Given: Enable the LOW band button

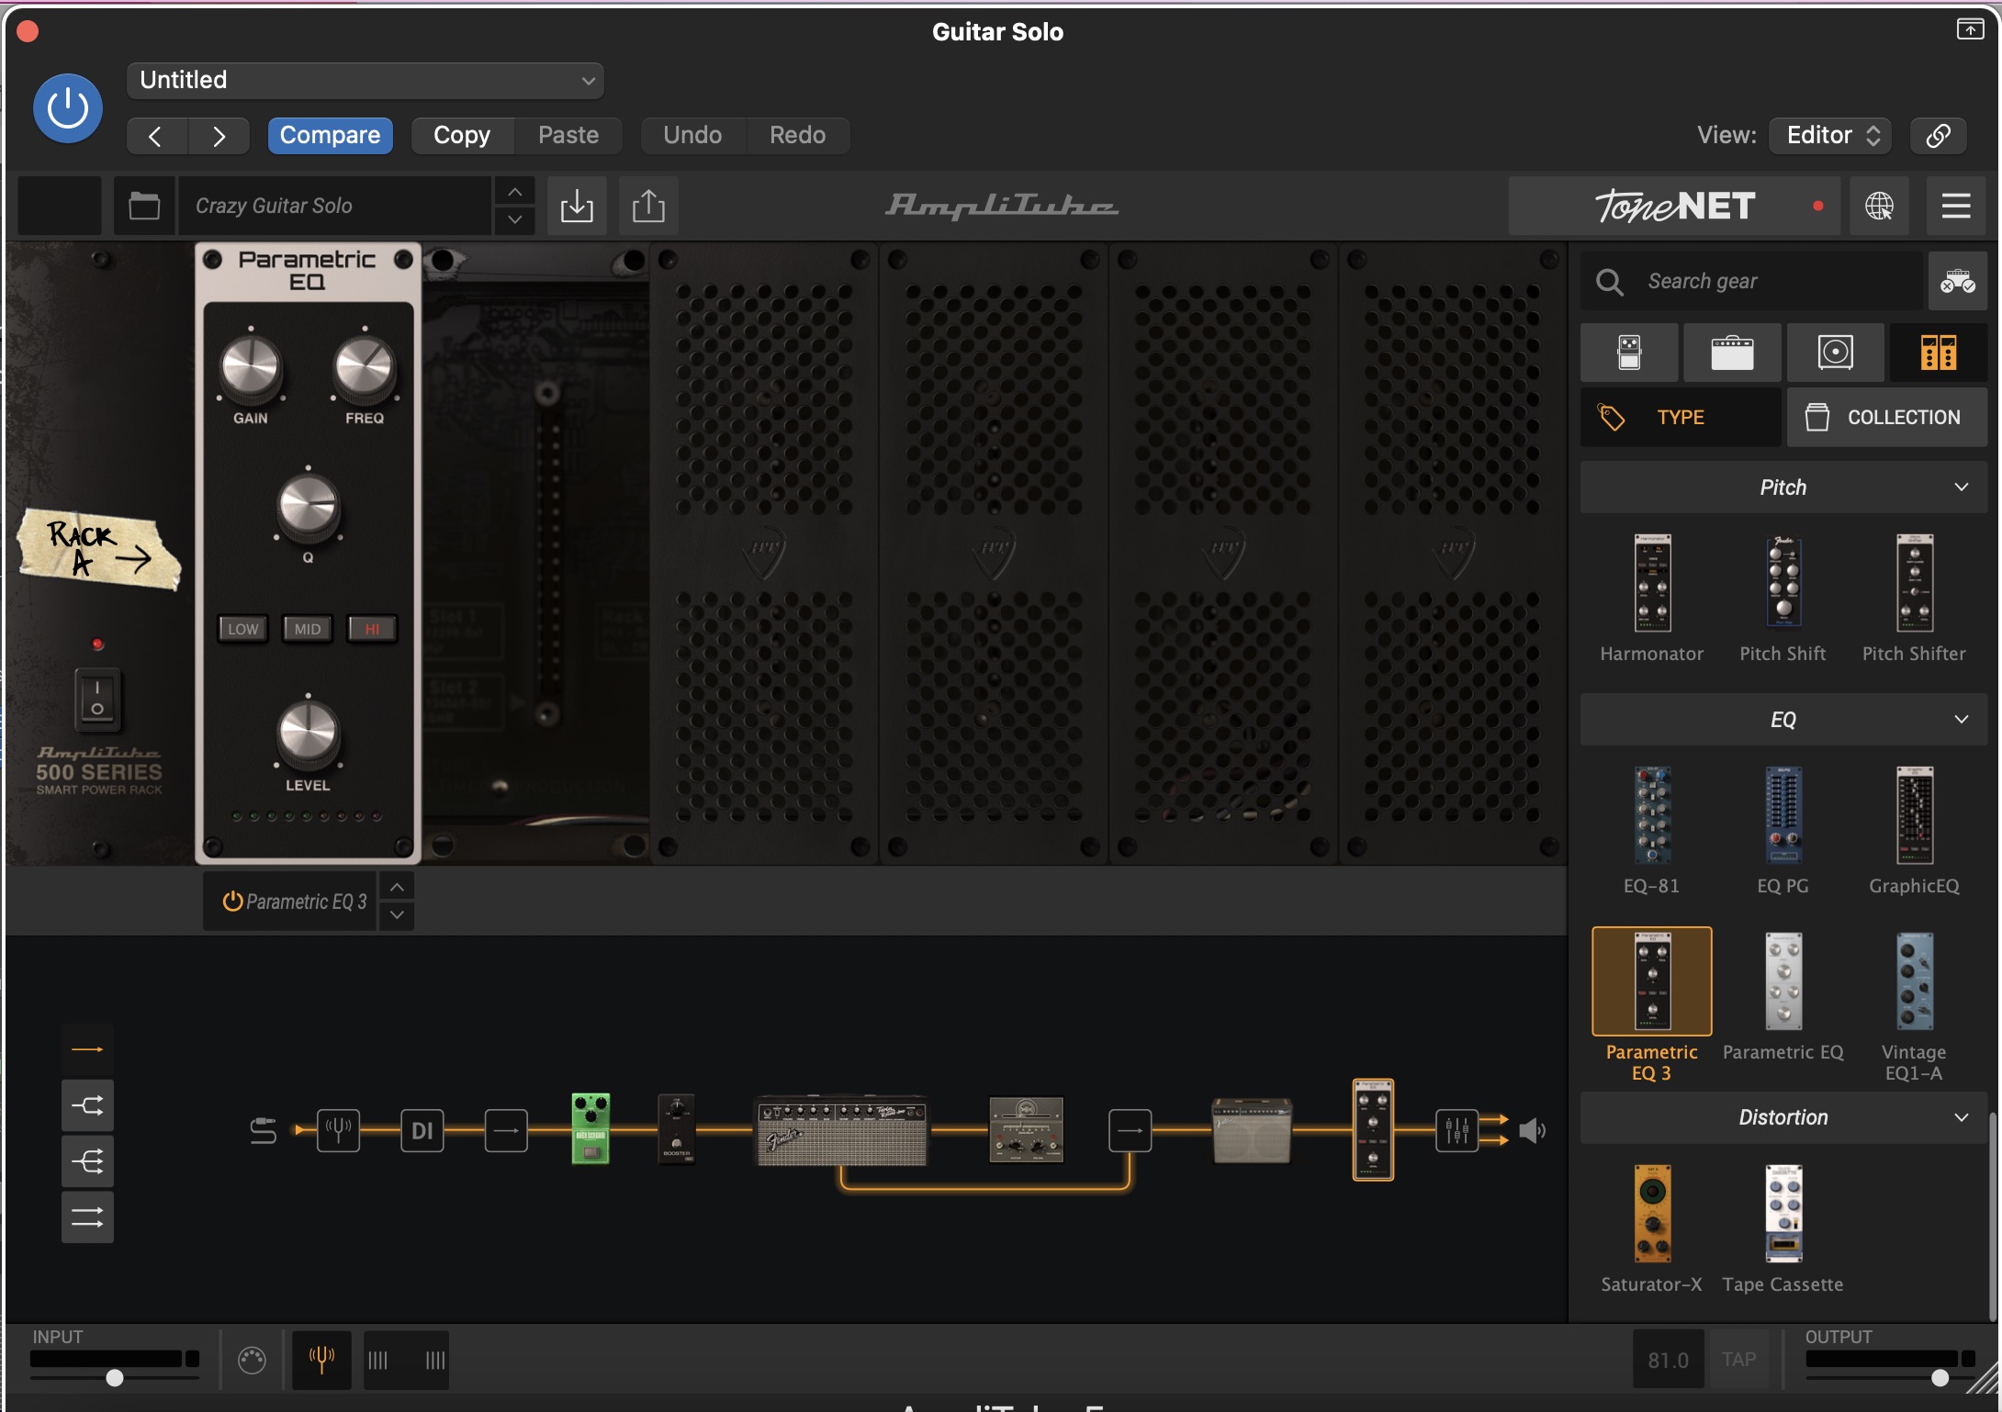Looking at the screenshot, I should point(243,629).
